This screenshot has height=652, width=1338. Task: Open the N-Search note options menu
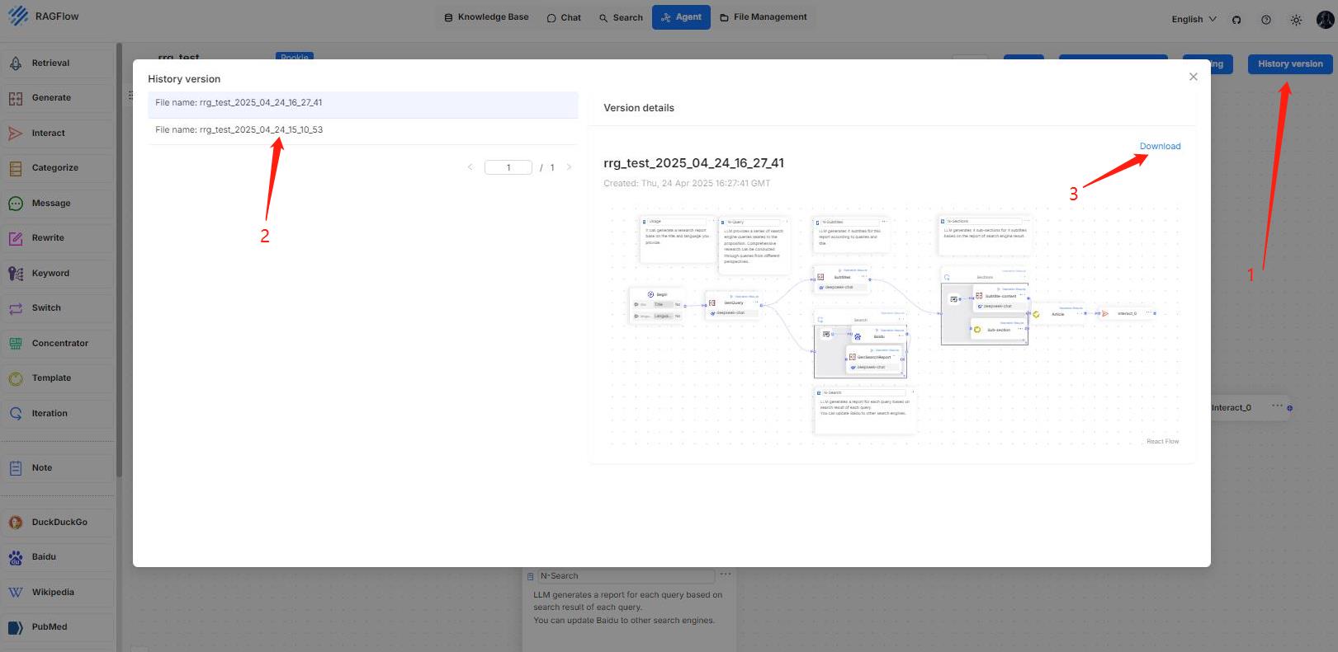tap(725, 574)
